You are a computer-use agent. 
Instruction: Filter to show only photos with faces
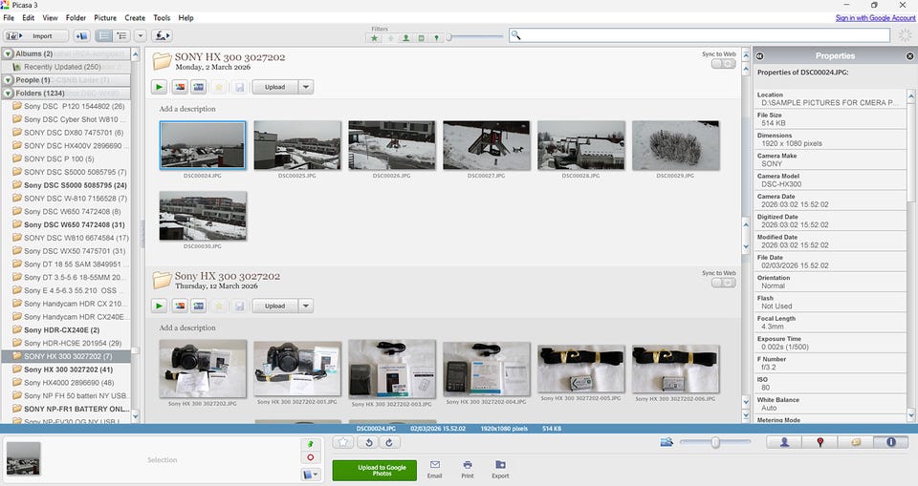pyautogui.click(x=405, y=38)
